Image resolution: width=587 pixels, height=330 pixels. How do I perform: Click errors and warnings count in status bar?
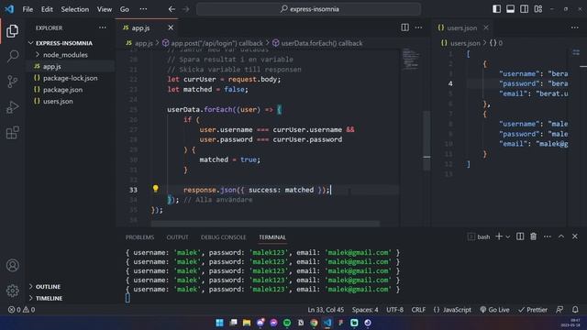pyautogui.click(x=21, y=310)
